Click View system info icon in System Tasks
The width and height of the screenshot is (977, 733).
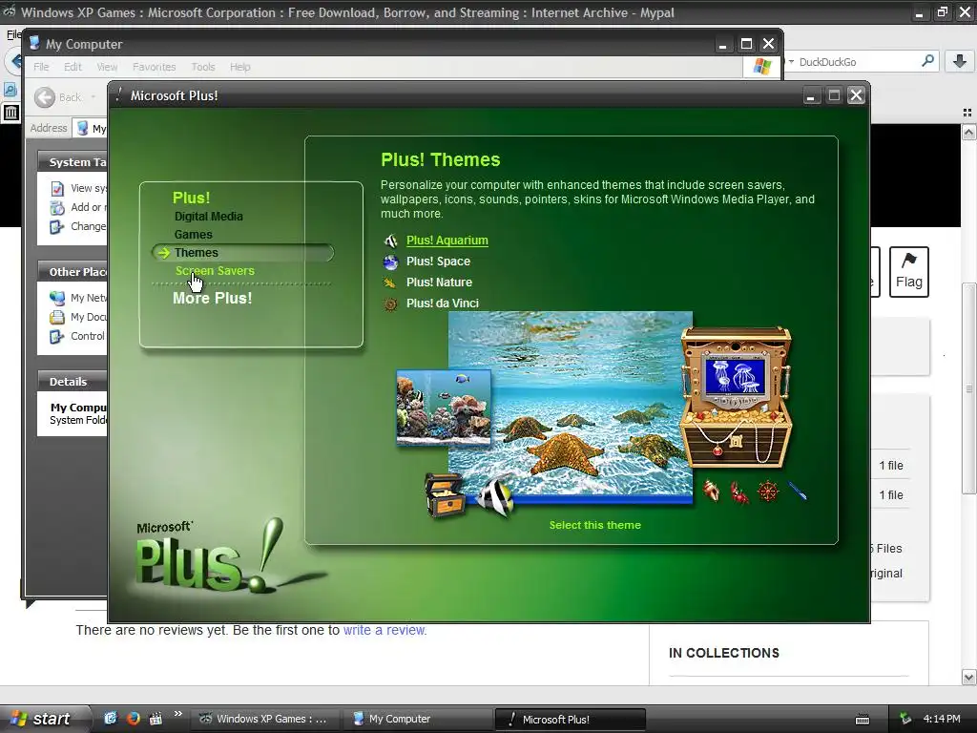click(x=56, y=188)
